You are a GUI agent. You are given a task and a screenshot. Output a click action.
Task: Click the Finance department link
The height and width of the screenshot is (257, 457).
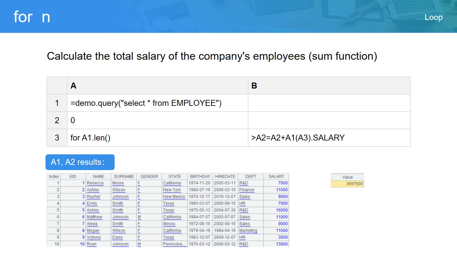click(247, 190)
